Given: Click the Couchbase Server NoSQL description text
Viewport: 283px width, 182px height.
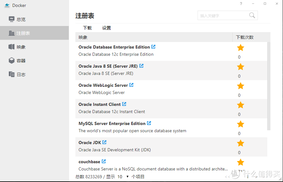Looking at the screenshot, I should [153, 169].
